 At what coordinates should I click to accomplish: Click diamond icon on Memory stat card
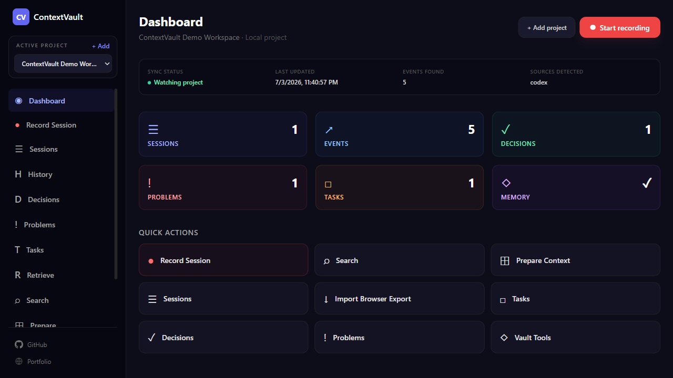(x=506, y=183)
